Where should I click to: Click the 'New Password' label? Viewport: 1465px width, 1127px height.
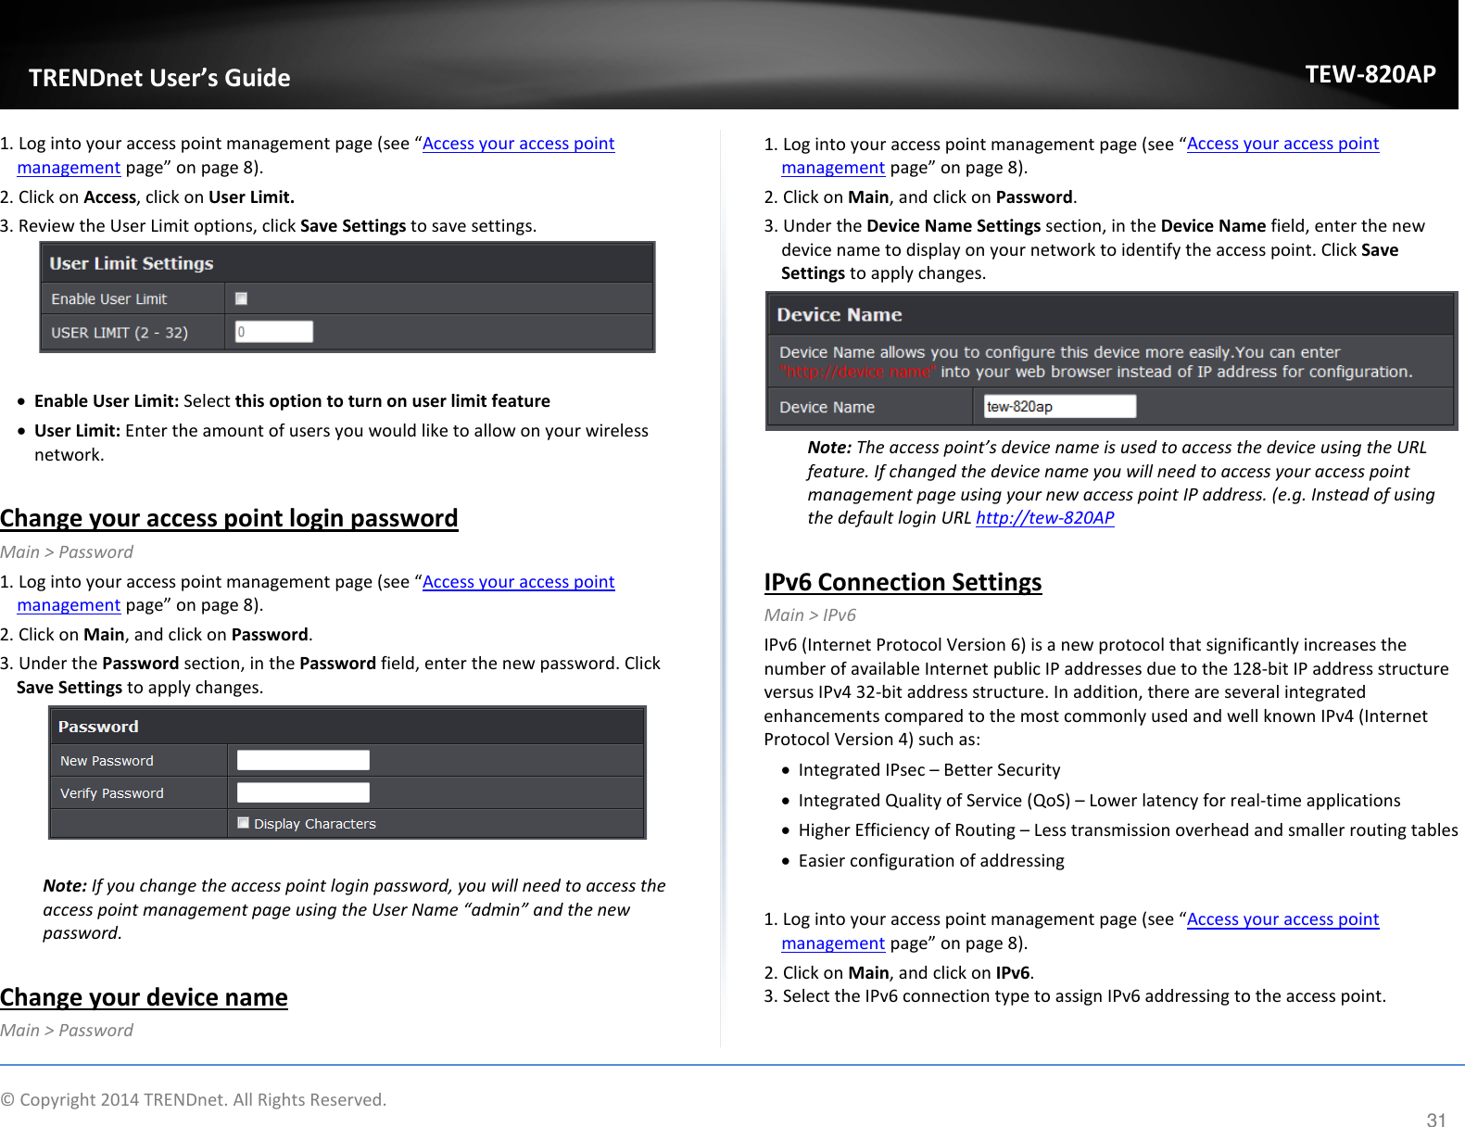(107, 761)
